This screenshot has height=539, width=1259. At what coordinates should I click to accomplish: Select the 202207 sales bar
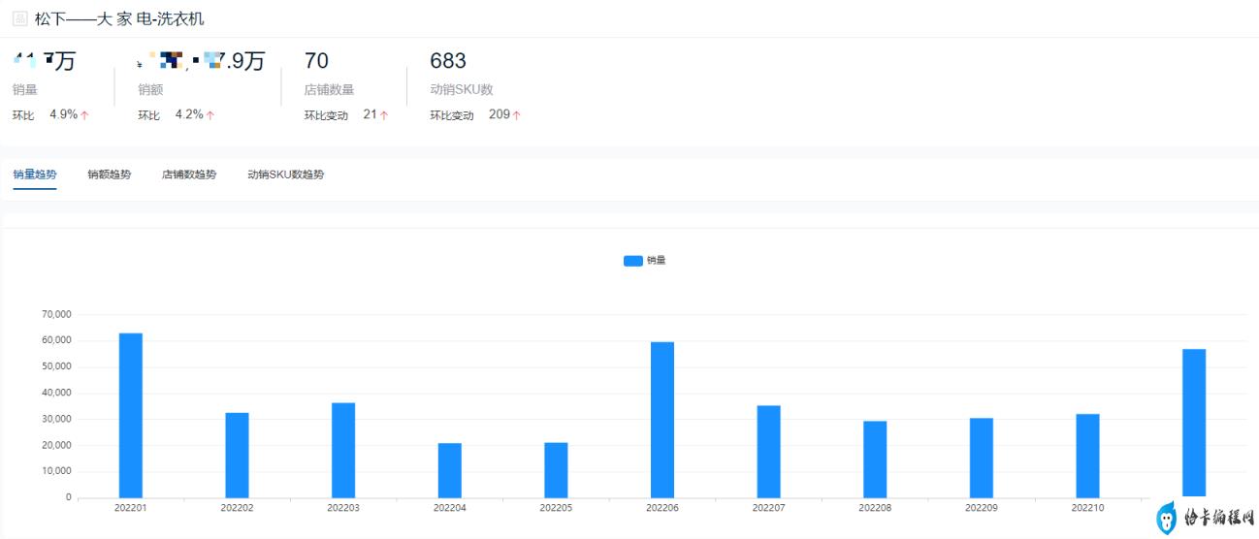(769, 451)
